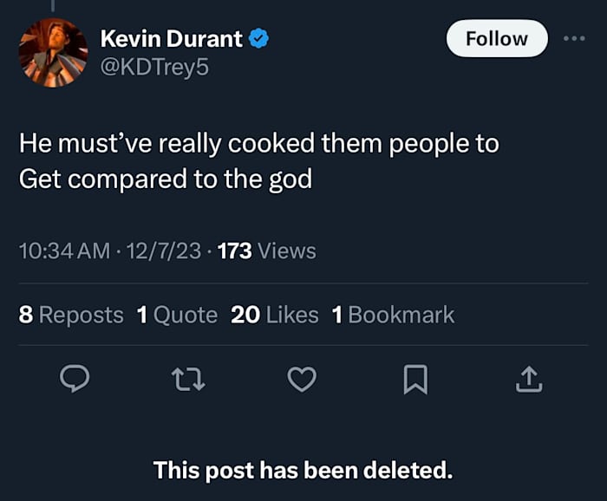Show the 20 Likes list
The width and height of the screenshot is (607, 501).
tap(275, 315)
